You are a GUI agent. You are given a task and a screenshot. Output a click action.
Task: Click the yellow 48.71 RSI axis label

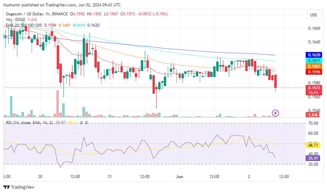click(x=313, y=145)
